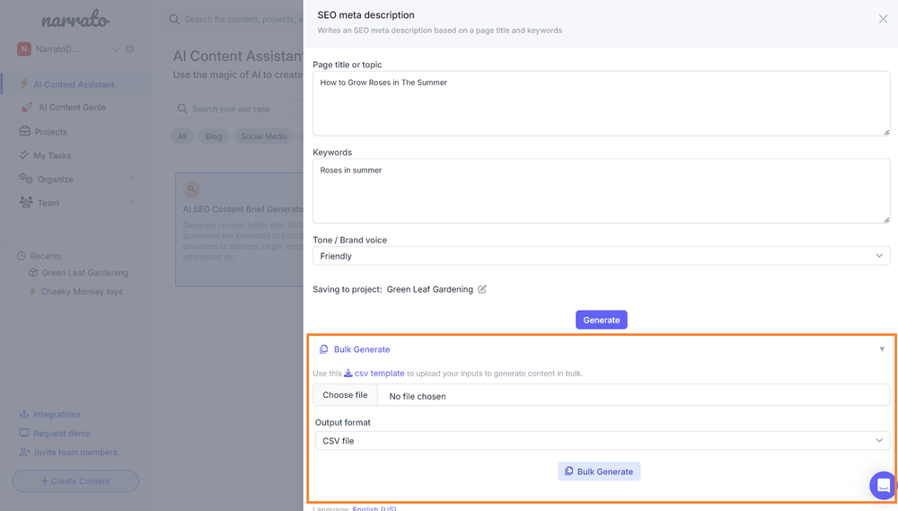This screenshot has width=898, height=511.
Task: Click the My Tasks checkmark icon
Action: click(24, 154)
